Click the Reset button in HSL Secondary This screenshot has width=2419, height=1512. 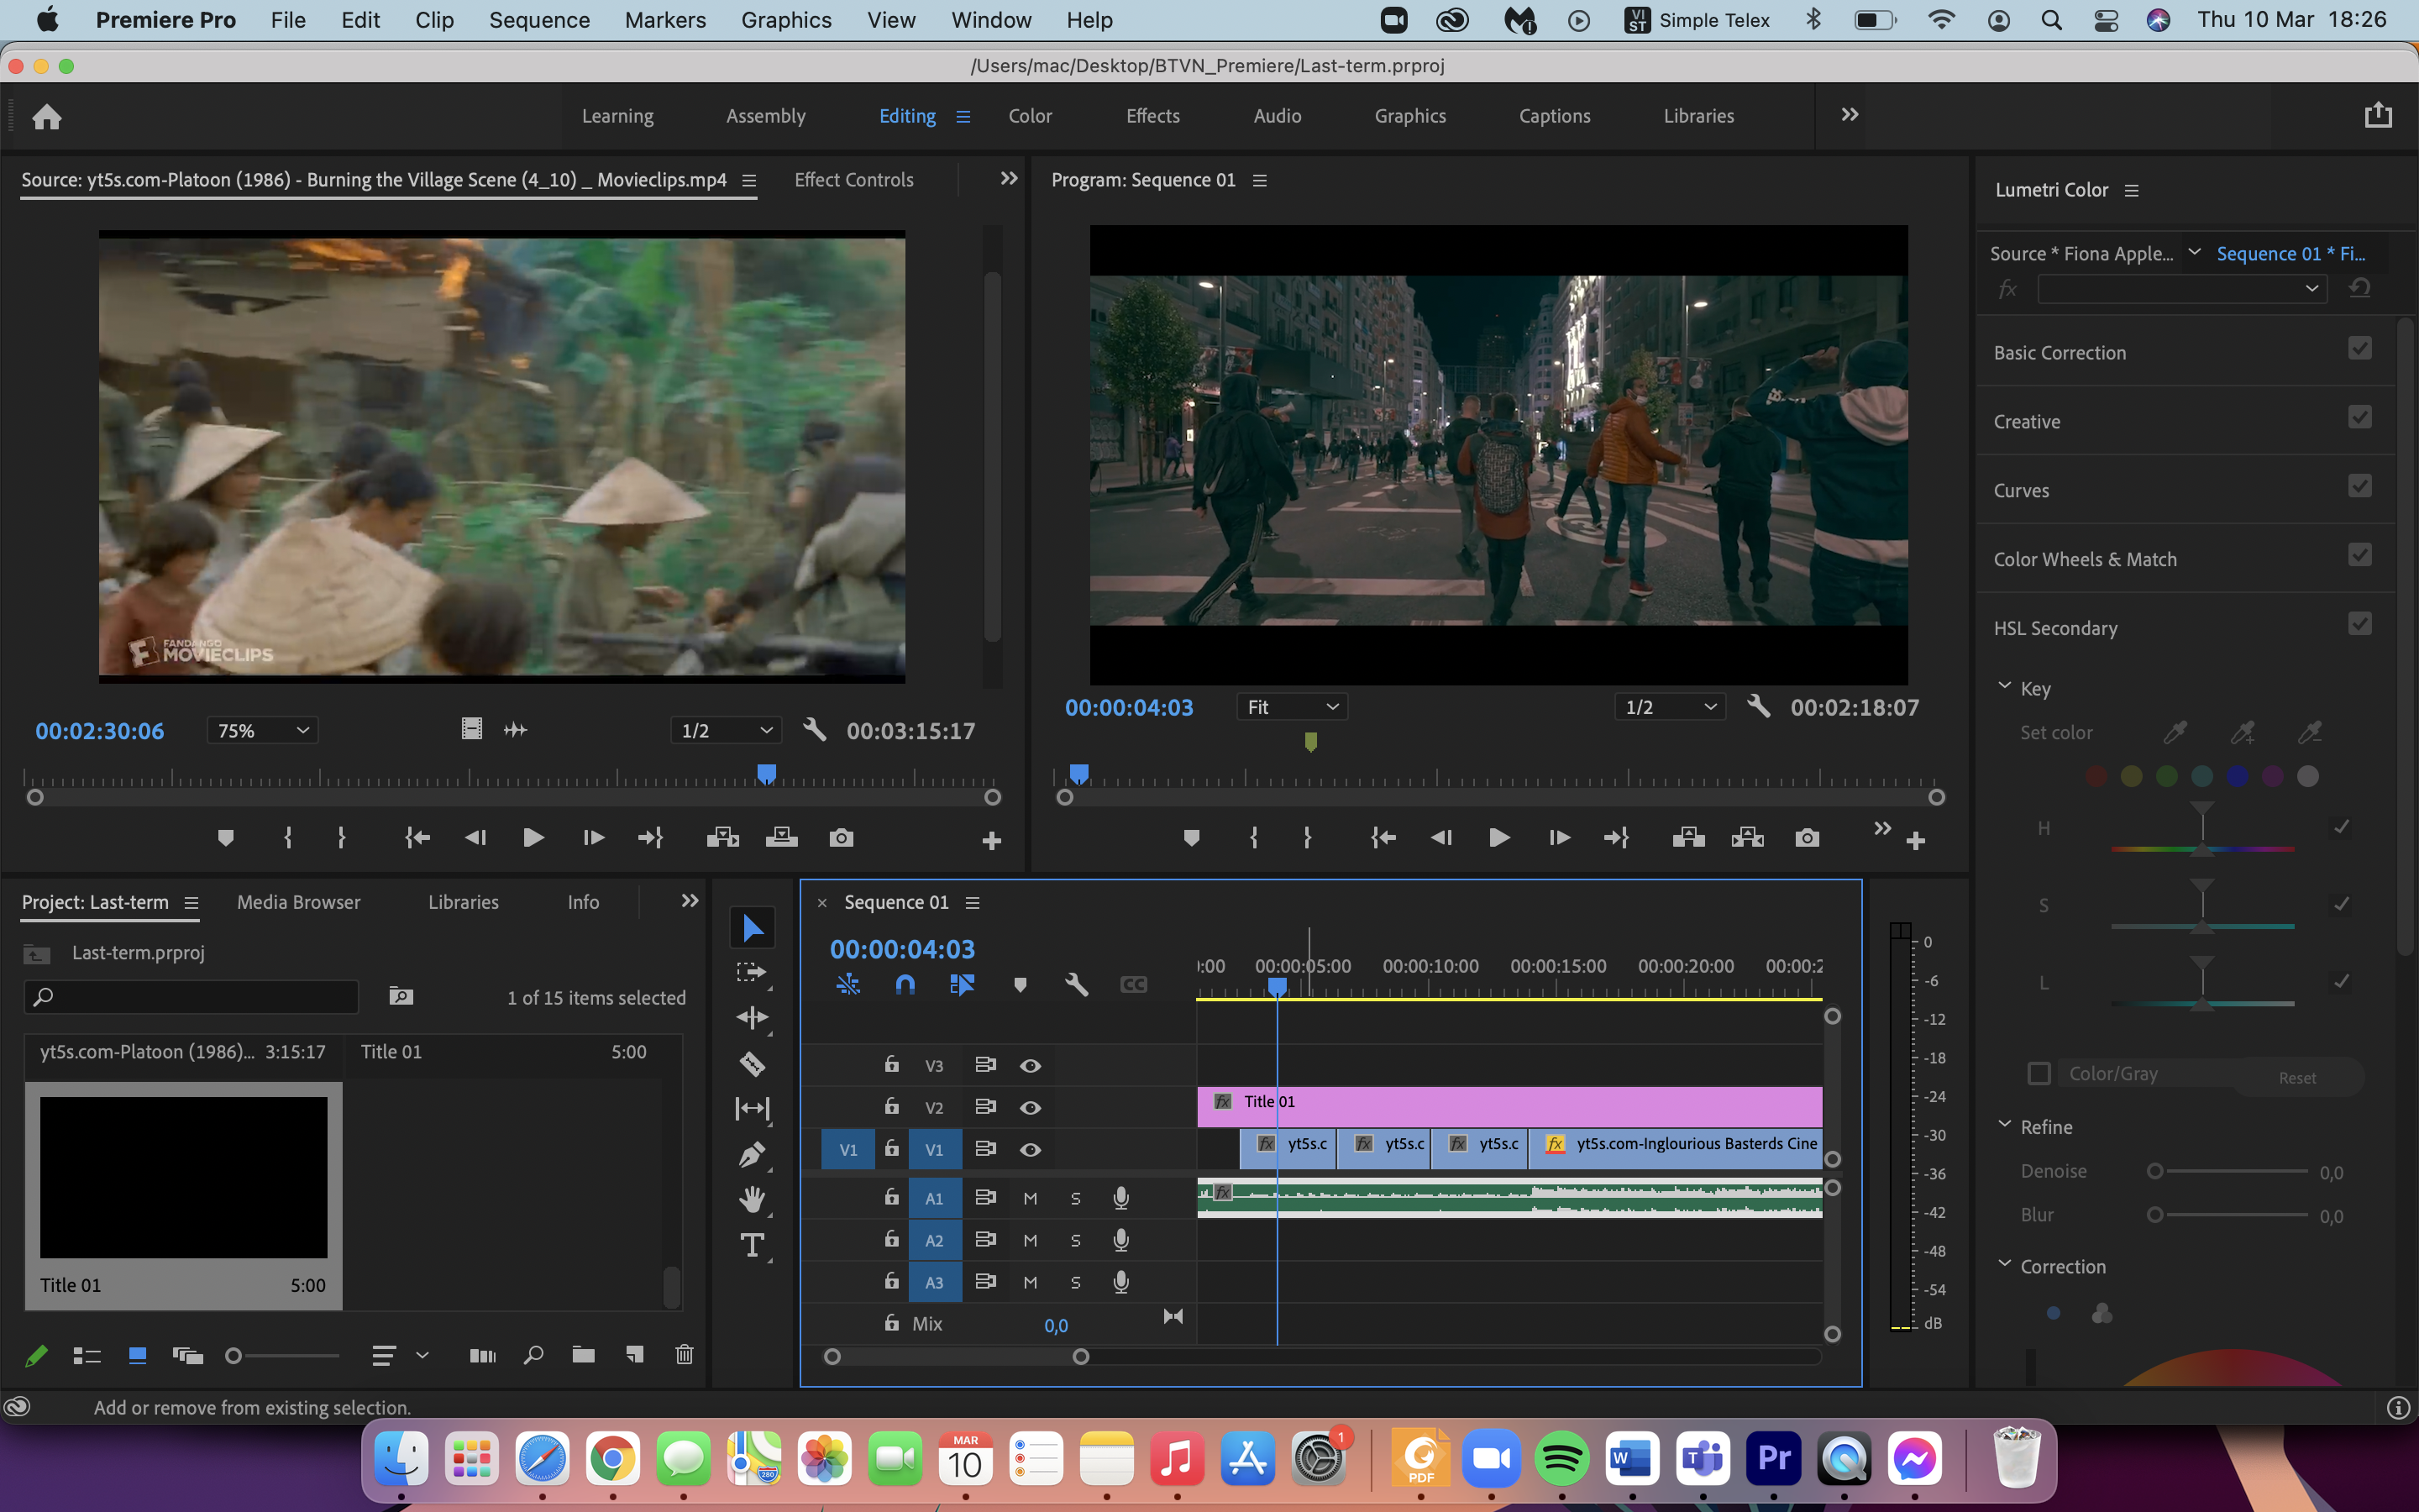click(2296, 1077)
